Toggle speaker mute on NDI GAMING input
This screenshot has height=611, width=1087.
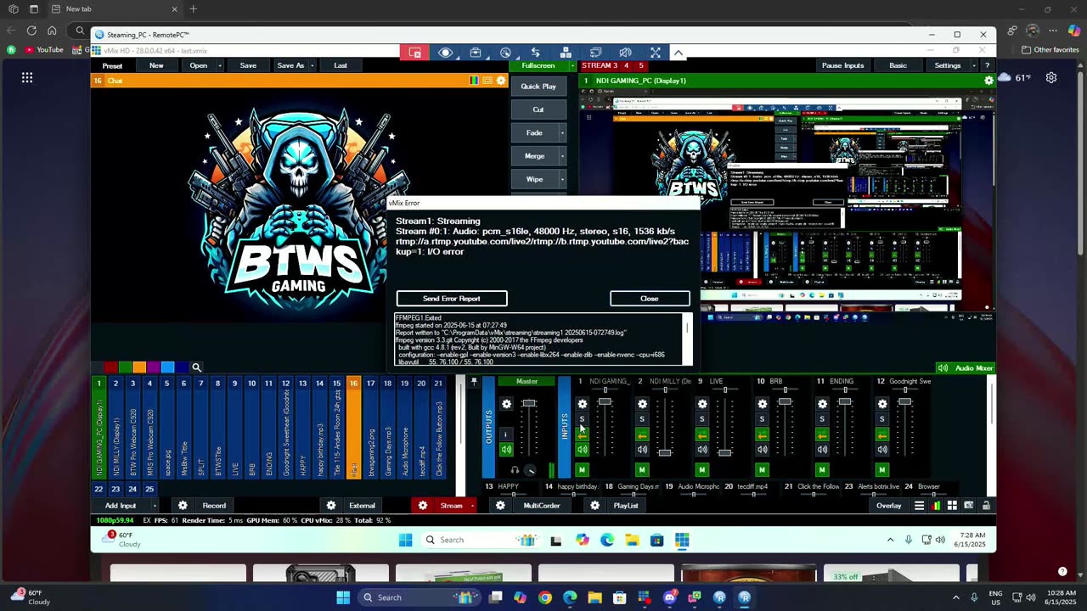582,450
